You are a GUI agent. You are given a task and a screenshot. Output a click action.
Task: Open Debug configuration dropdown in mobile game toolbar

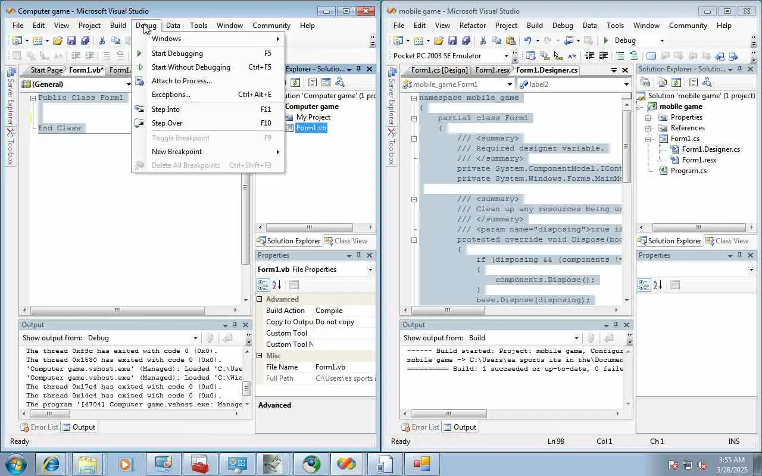(662, 40)
